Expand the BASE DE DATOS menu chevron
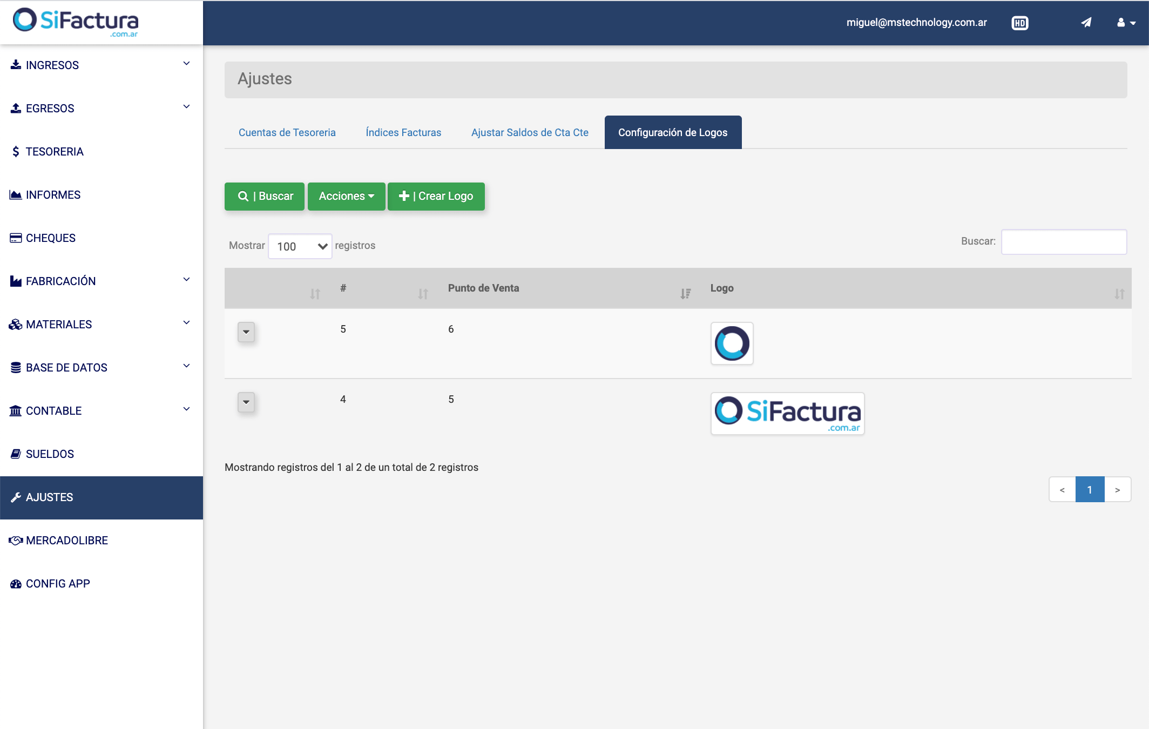 point(186,366)
